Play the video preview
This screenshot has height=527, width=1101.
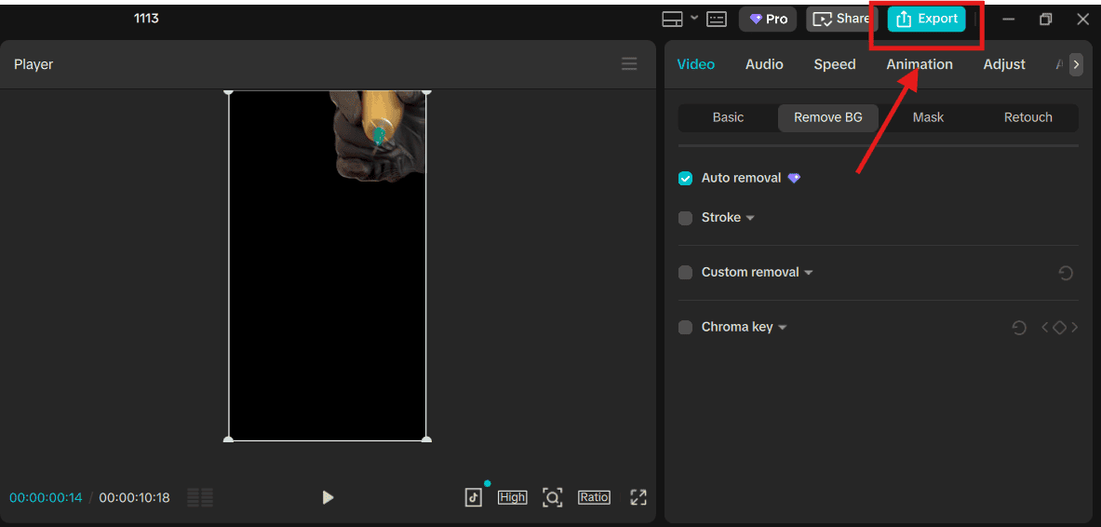328,498
